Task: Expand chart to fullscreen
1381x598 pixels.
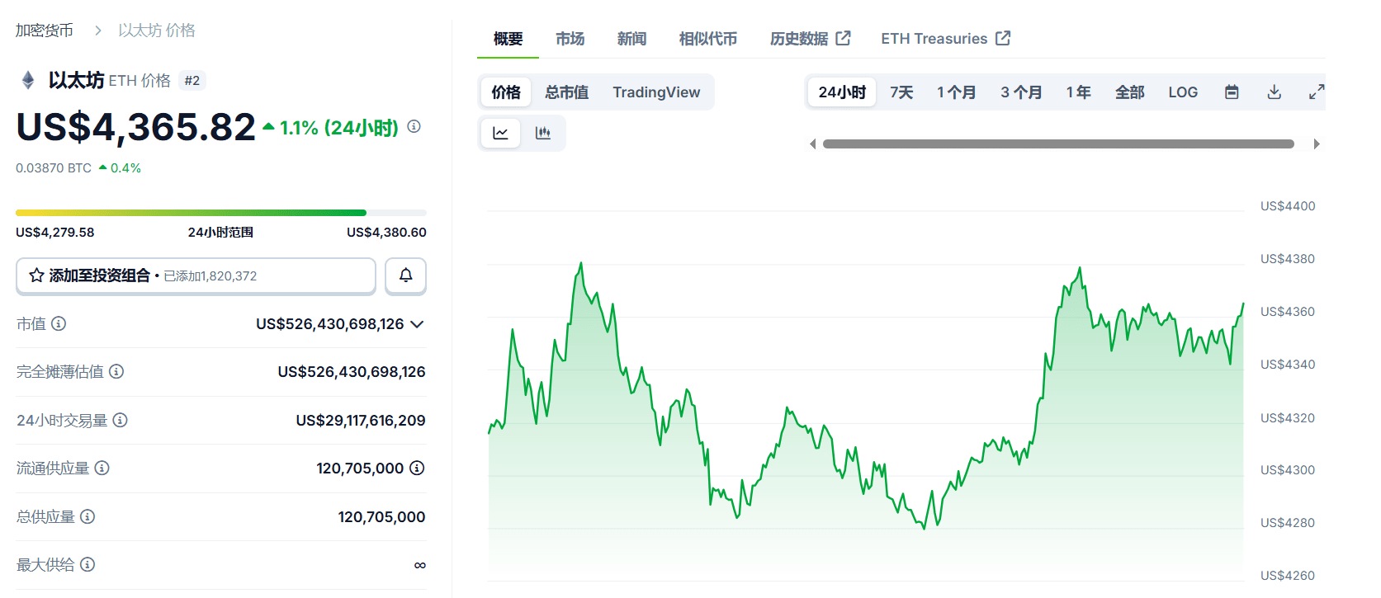Action: (1317, 92)
